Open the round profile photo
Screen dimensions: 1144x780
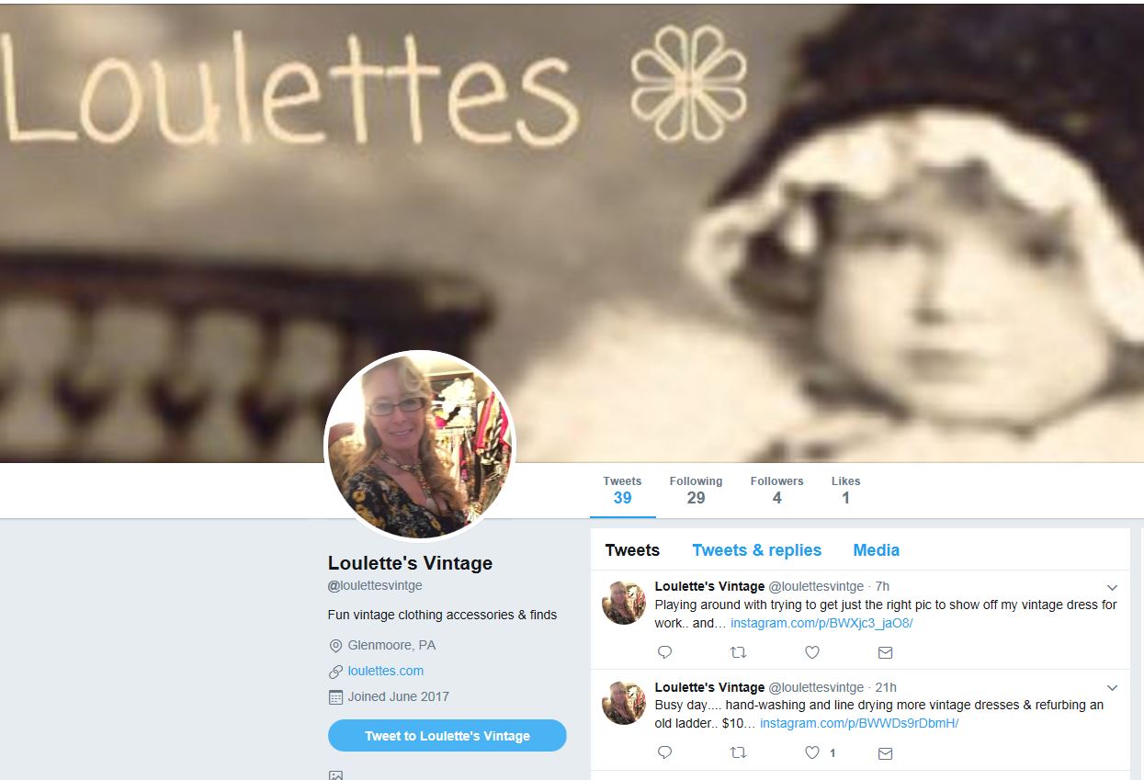click(420, 447)
